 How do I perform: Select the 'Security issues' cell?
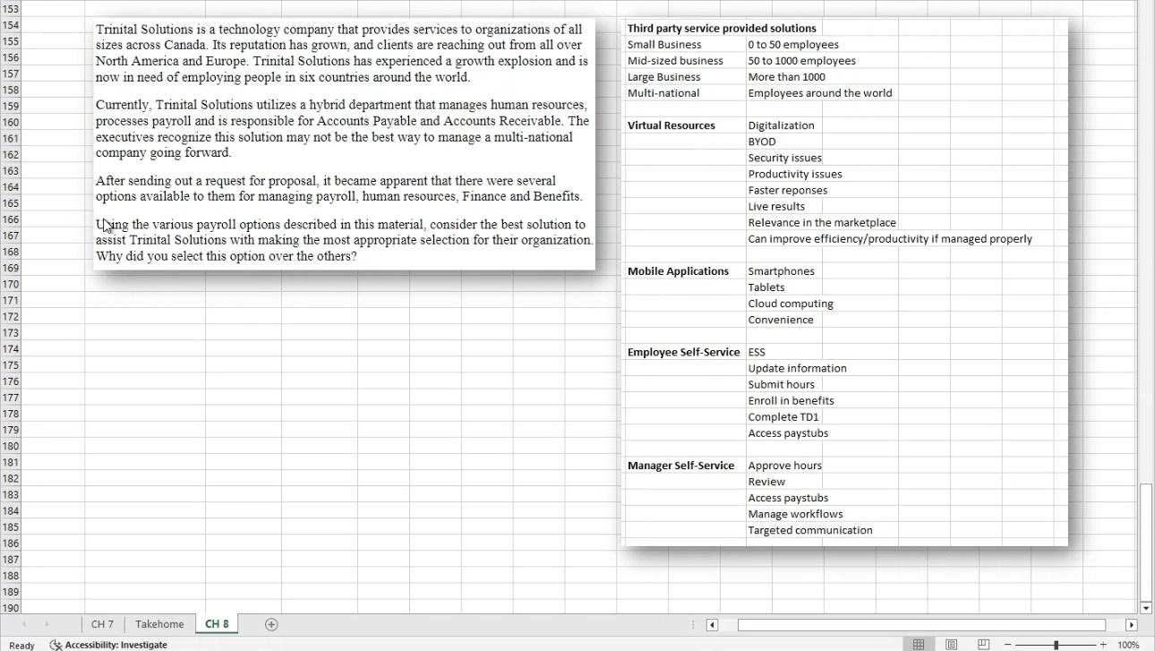coord(783,158)
